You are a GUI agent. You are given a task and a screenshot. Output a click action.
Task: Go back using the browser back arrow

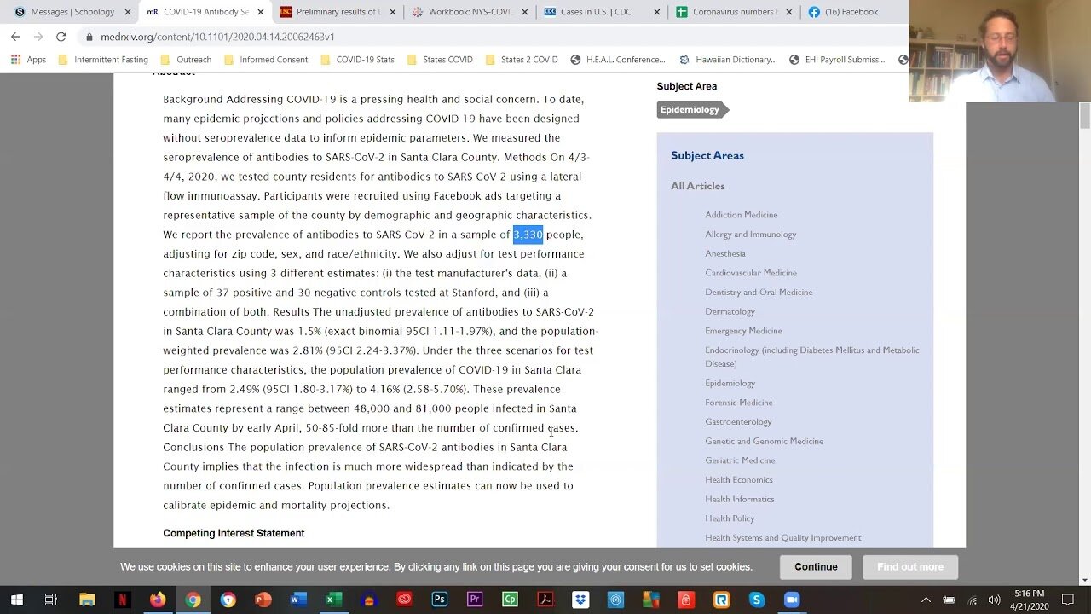click(16, 37)
